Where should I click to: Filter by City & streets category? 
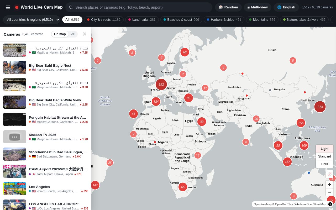tap(104, 20)
